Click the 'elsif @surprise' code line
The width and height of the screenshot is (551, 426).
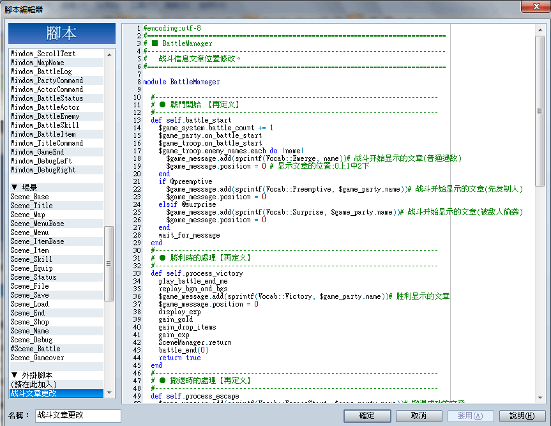click(x=187, y=204)
